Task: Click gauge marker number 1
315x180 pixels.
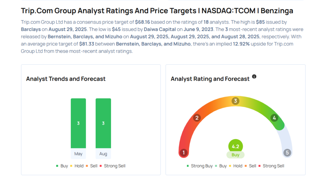Action: (184, 153)
